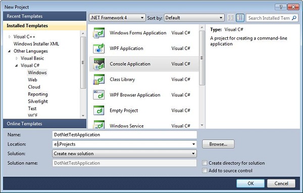Image resolution: width=303 pixels, height=193 pixels.
Task: Select the Windows Service template icon
Action: tap(99, 125)
